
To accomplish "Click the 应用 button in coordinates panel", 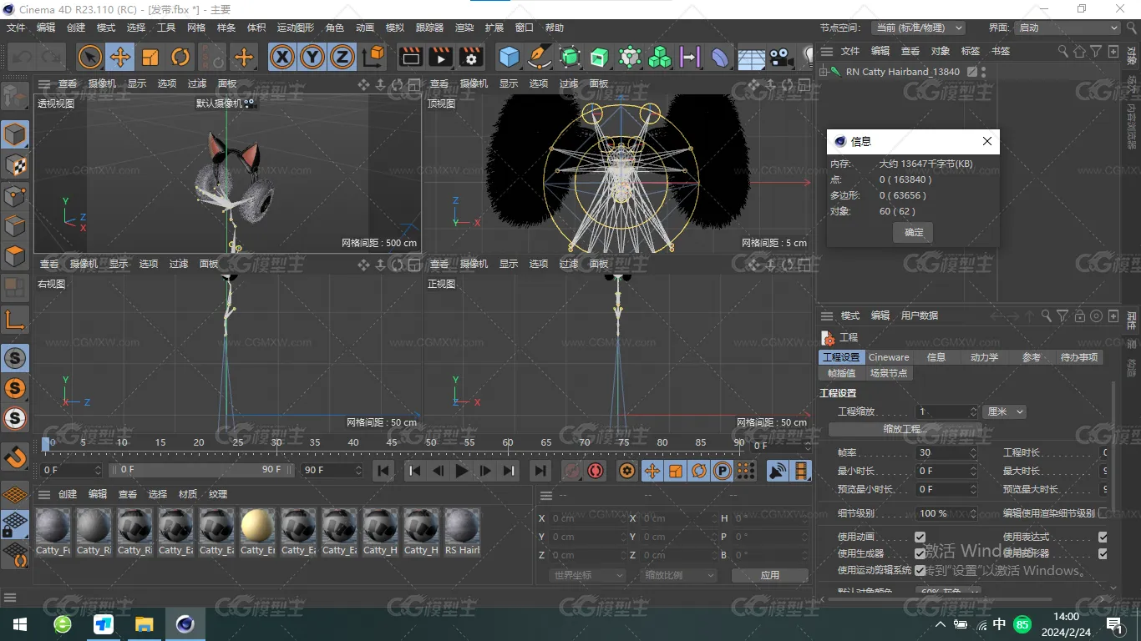I will [x=769, y=575].
